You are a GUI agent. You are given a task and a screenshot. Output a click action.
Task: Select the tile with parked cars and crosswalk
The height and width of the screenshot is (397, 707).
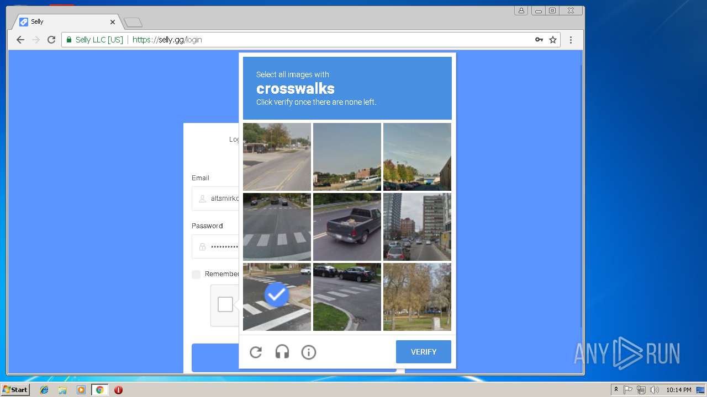click(x=347, y=297)
